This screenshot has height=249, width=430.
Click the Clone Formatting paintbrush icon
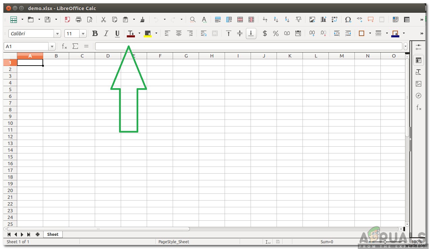(142, 20)
